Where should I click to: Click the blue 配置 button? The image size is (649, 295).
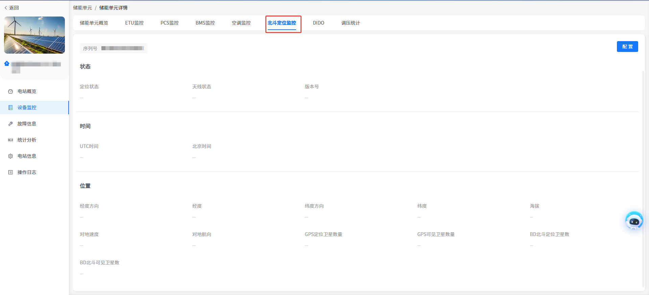(x=627, y=47)
